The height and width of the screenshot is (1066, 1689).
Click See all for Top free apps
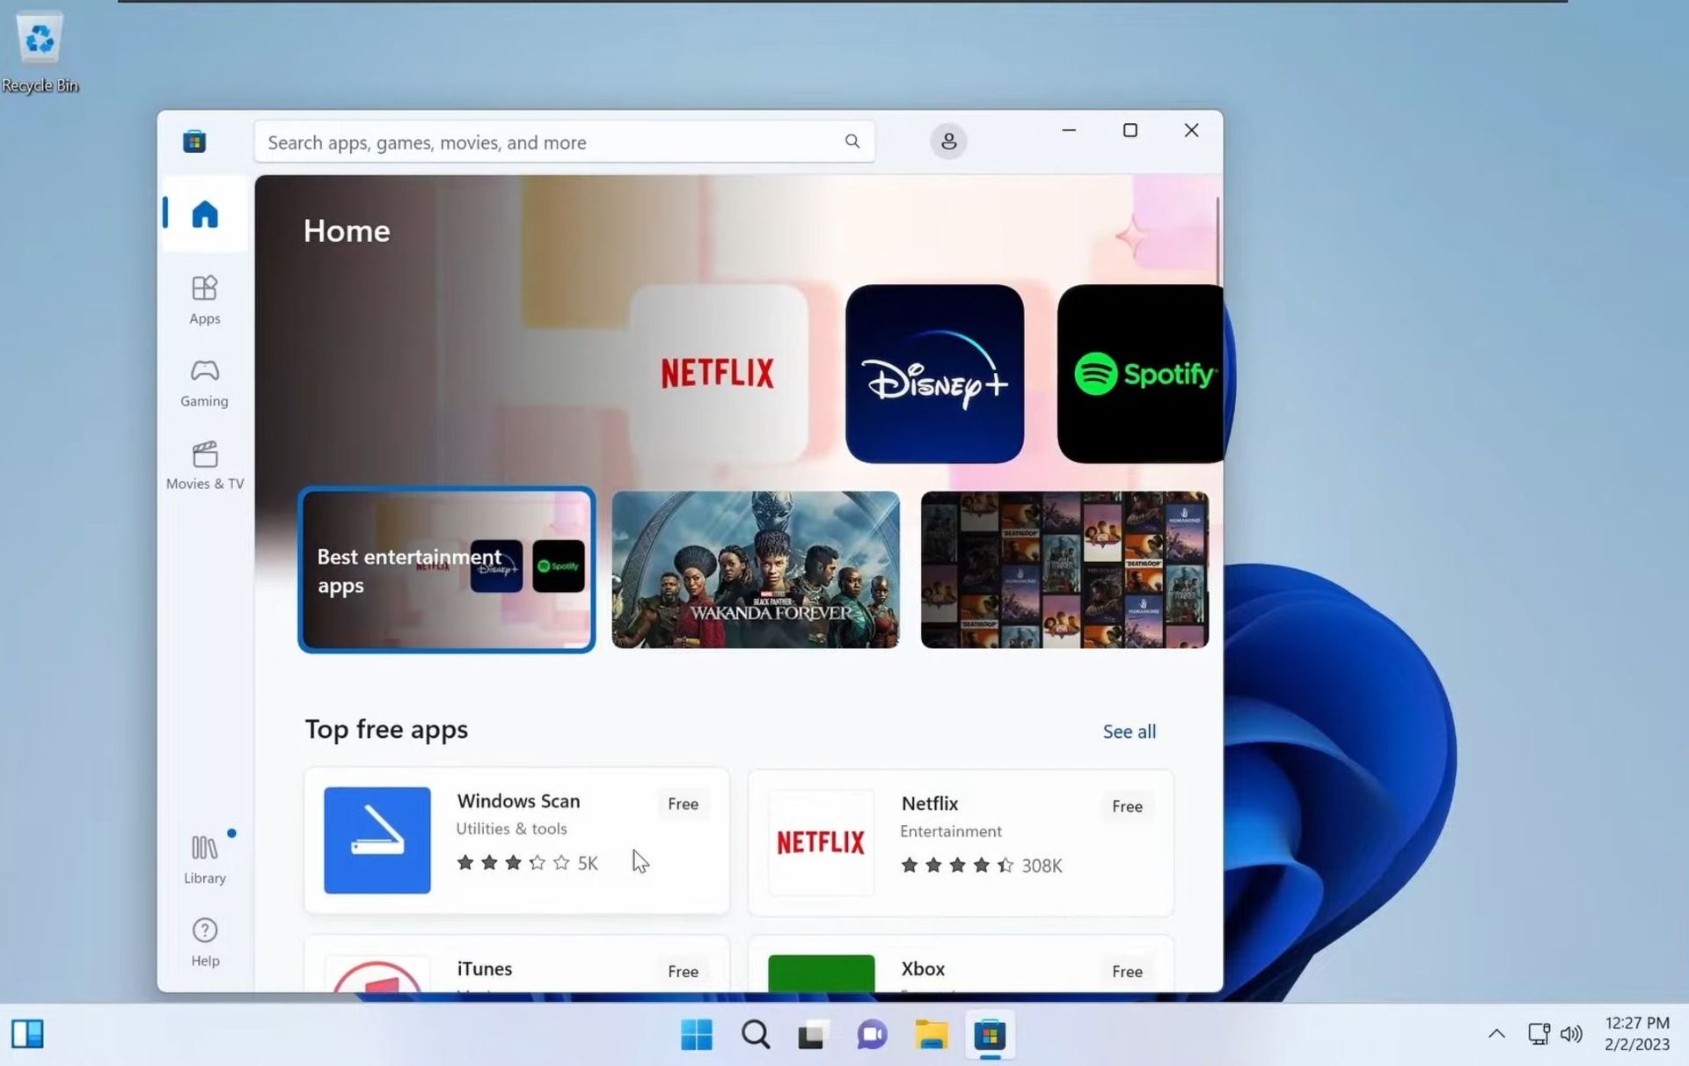click(1129, 732)
